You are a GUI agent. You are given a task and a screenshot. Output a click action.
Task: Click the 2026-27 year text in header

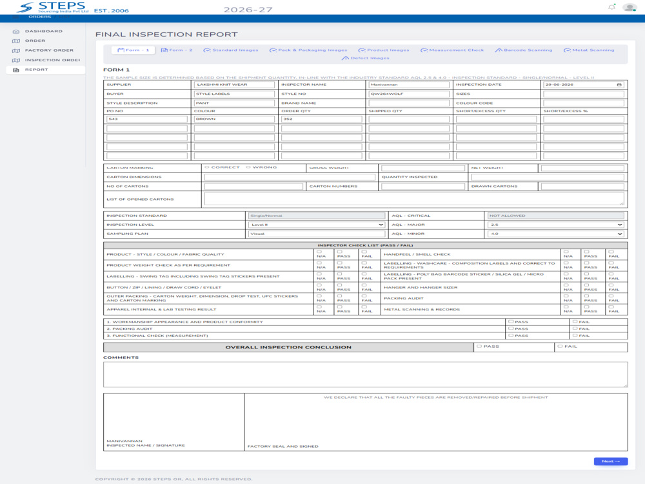pyautogui.click(x=248, y=10)
